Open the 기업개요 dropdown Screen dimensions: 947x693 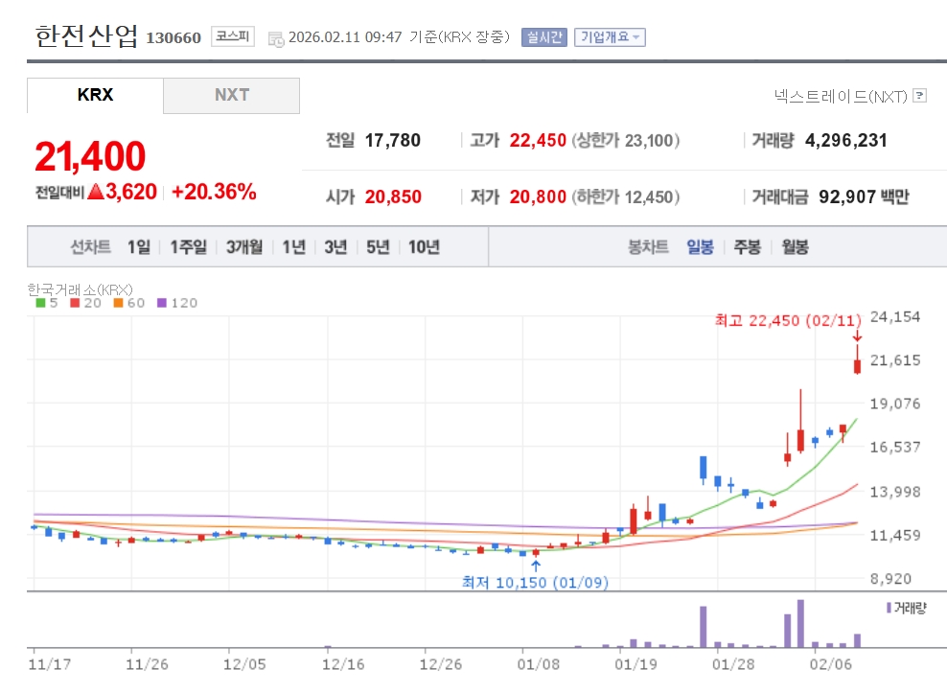610,37
